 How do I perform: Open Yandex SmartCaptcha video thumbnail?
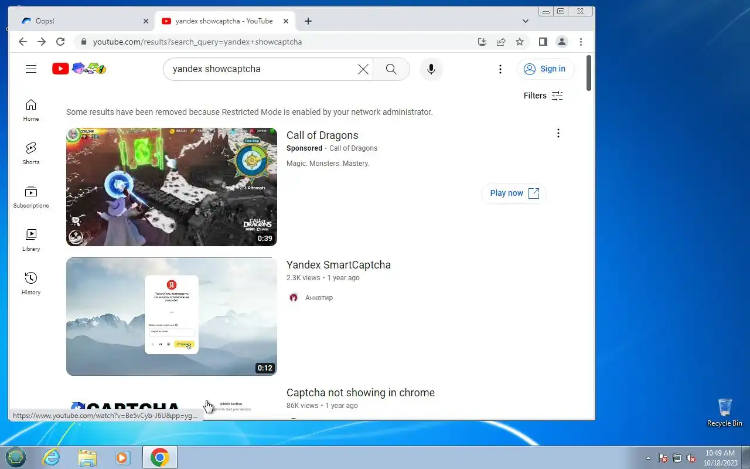(x=172, y=317)
